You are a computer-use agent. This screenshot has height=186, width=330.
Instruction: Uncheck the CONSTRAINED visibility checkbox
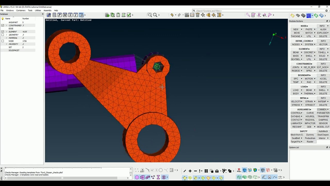click(x=3, y=26)
